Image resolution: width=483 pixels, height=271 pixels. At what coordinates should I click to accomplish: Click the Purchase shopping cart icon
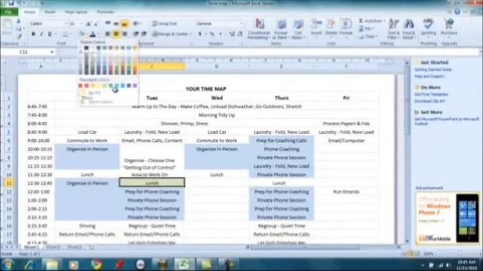click(449, 24)
